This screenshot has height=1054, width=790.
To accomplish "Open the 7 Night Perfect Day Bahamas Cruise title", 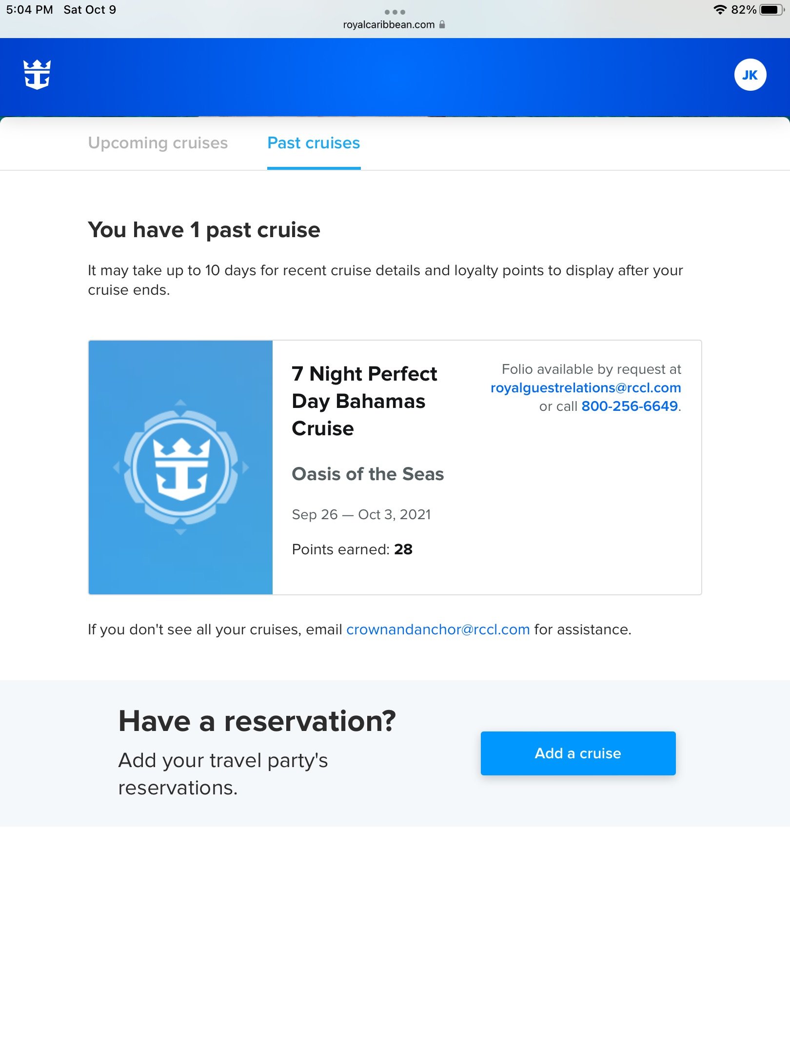I will click(365, 401).
